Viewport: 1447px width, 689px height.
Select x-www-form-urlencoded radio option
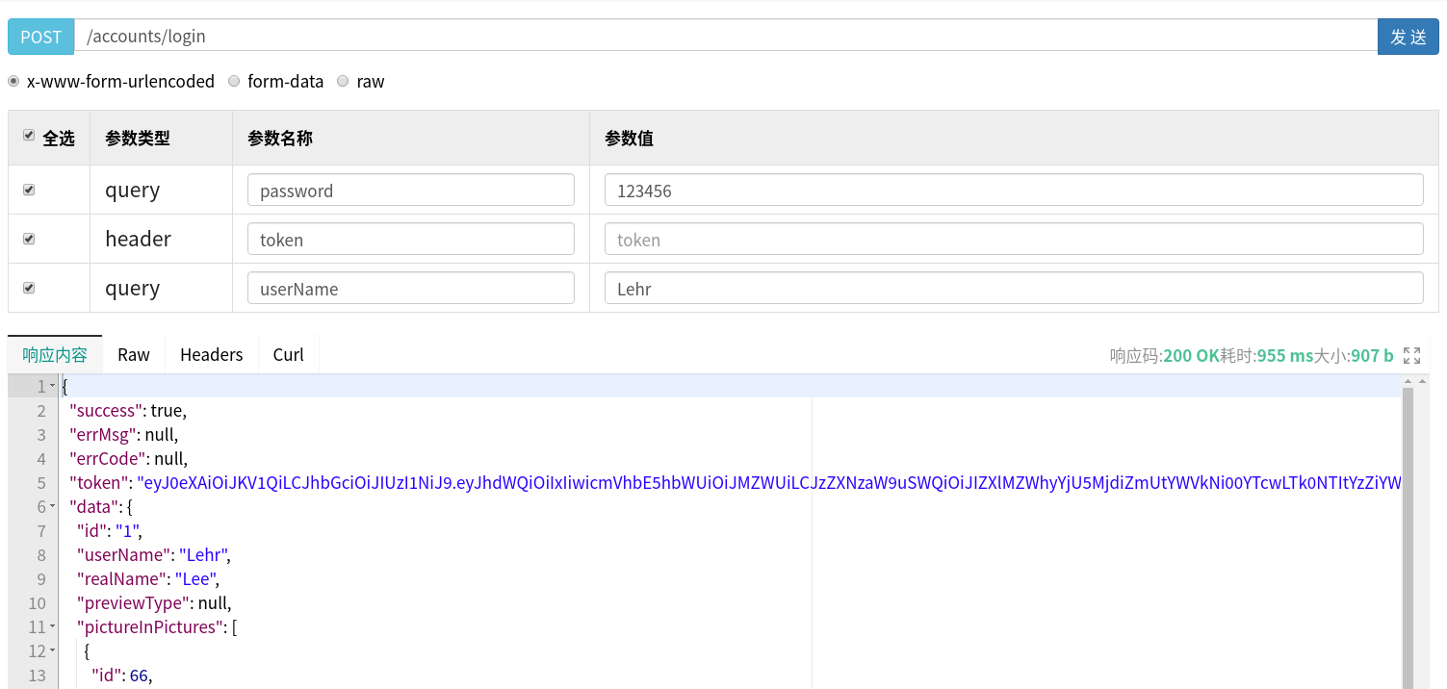(x=13, y=81)
